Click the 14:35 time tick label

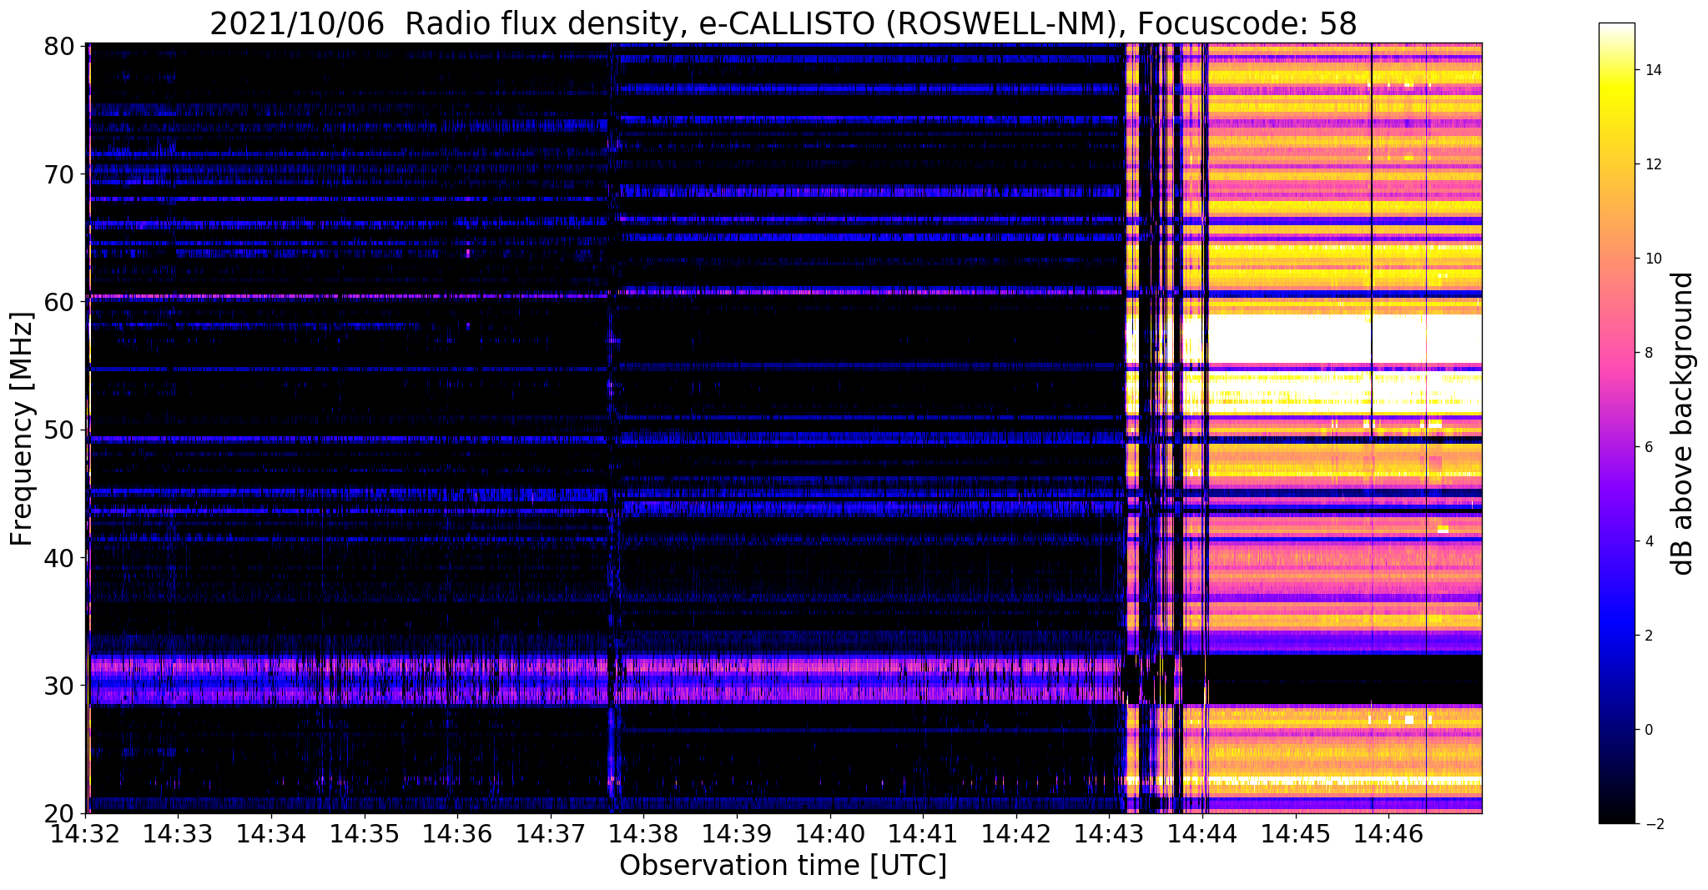point(364,832)
